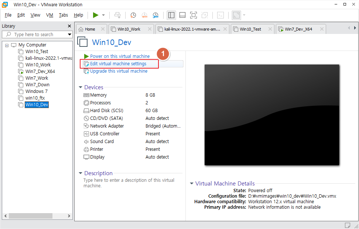Click the Display device
Screen dimensions: 359x229
[132, 157]
